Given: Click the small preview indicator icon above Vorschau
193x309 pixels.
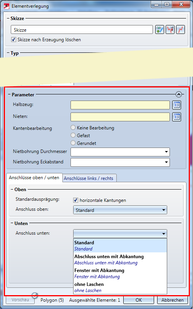Looking at the screenshot, I should point(35,295).
